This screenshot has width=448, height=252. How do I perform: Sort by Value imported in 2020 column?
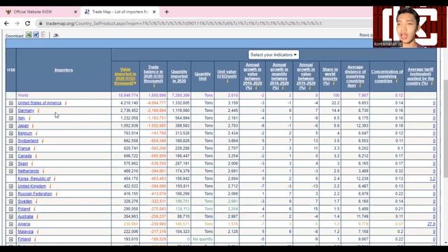(125, 76)
